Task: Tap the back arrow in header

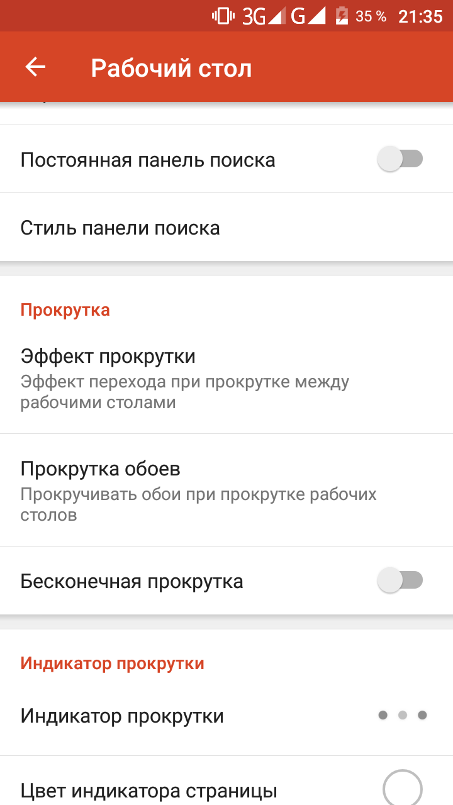Action: pos(35,67)
